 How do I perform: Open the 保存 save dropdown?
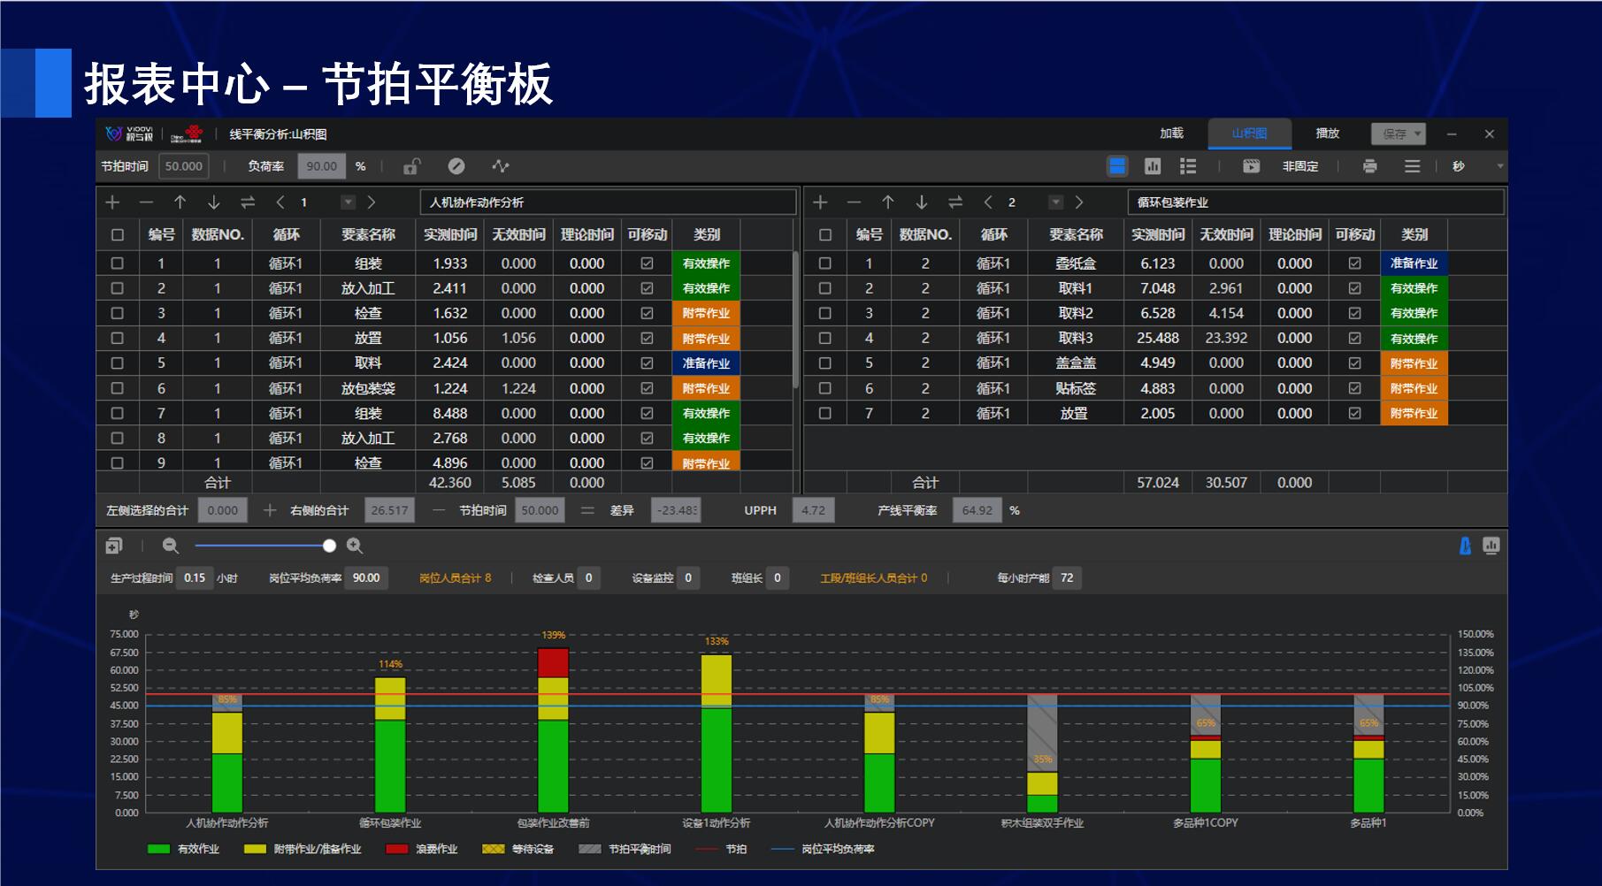pyautogui.click(x=1399, y=134)
